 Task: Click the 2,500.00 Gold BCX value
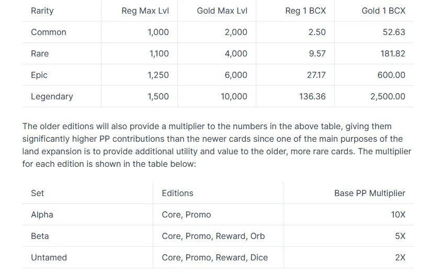388,96
